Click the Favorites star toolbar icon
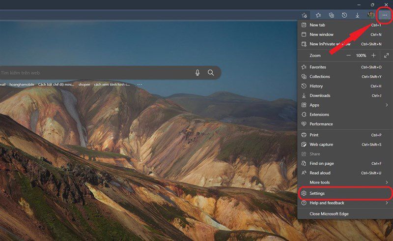This screenshot has height=241, width=393. [318, 15]
